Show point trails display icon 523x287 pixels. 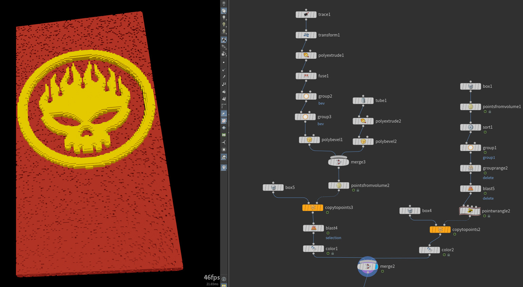point(224,77)
